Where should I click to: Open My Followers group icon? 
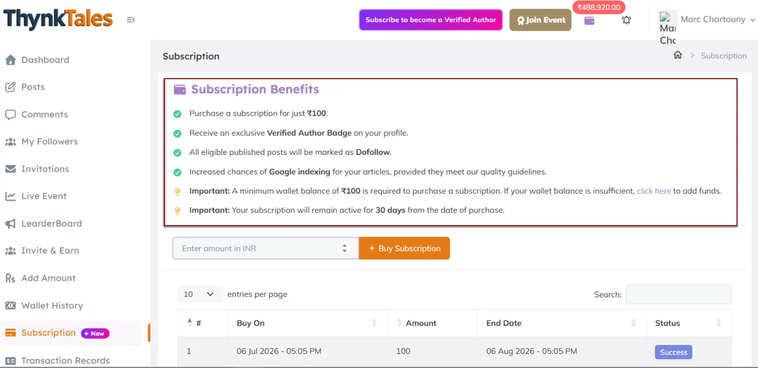click(x=10, y=142)
